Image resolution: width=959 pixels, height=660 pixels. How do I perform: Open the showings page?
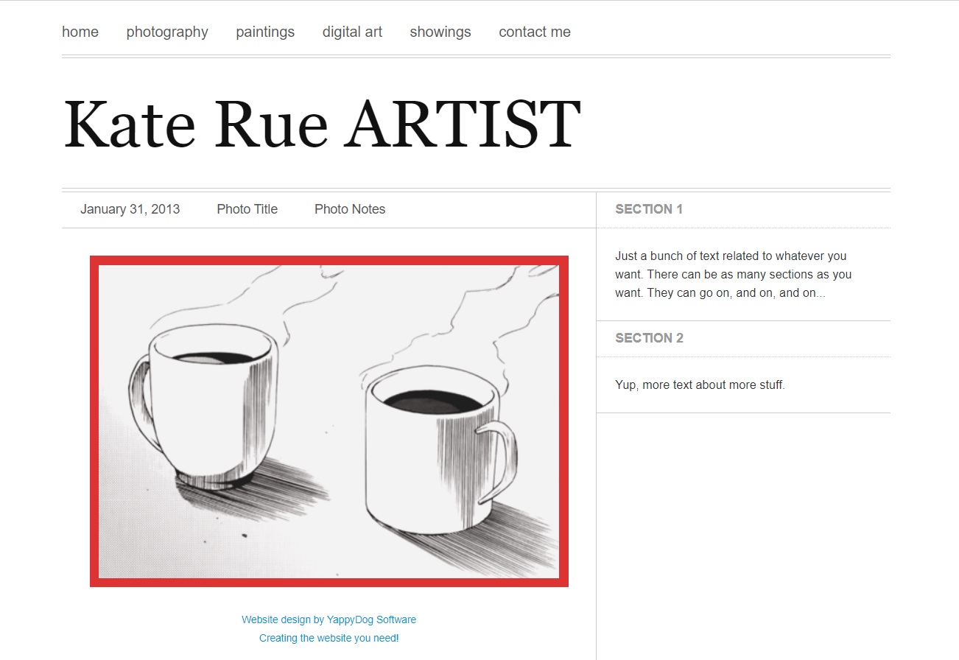click(x=440, y=32)
